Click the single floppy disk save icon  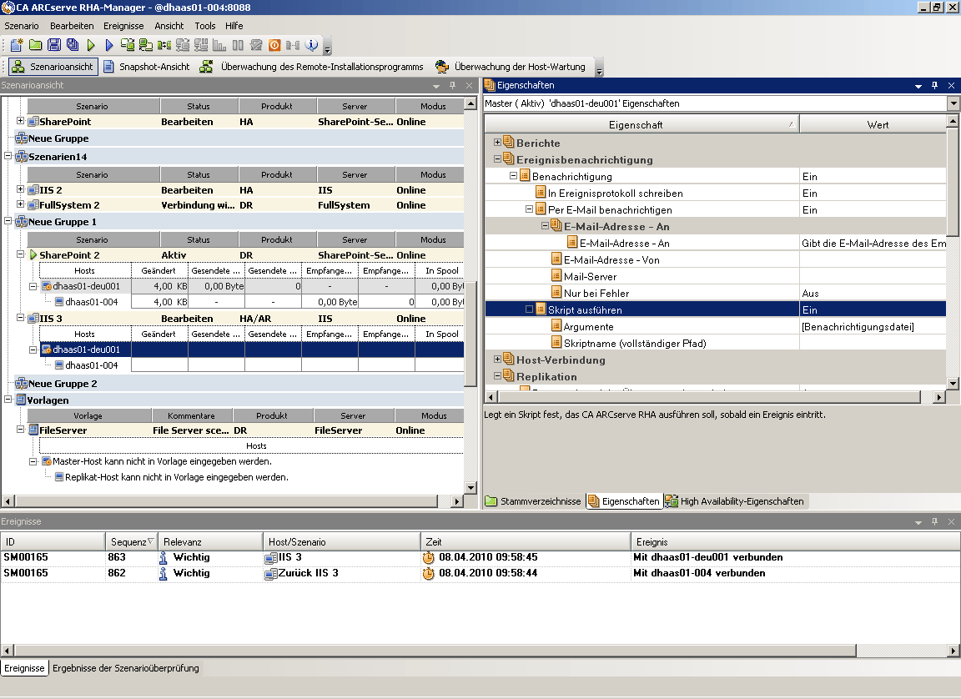coord(53,45)
